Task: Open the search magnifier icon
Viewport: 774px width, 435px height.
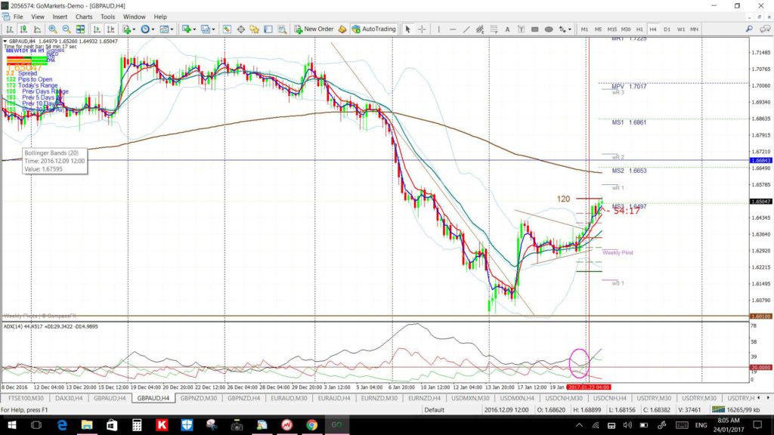Action: [749, 29]
